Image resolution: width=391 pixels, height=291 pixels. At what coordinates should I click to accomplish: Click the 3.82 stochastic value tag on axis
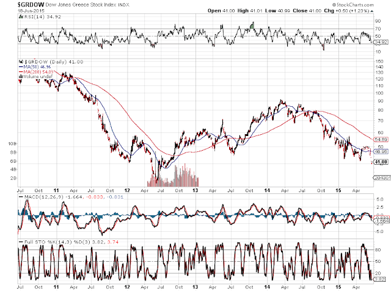click(380, 279)
